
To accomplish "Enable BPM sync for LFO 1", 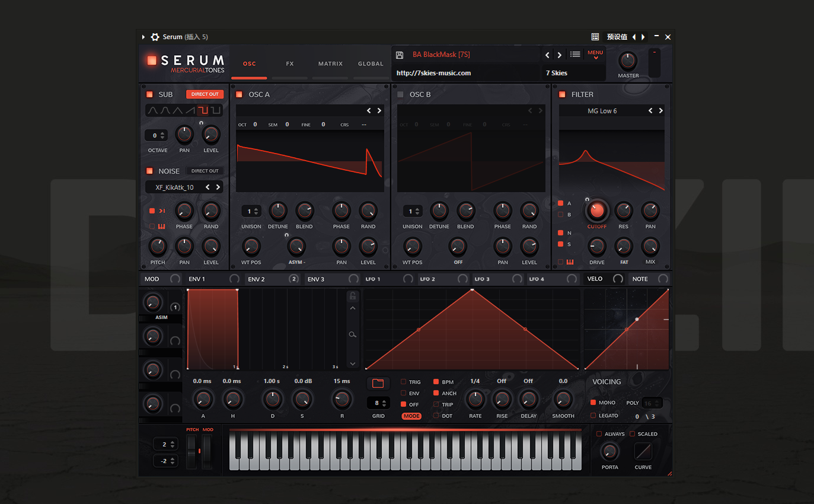I will (436, 382).
